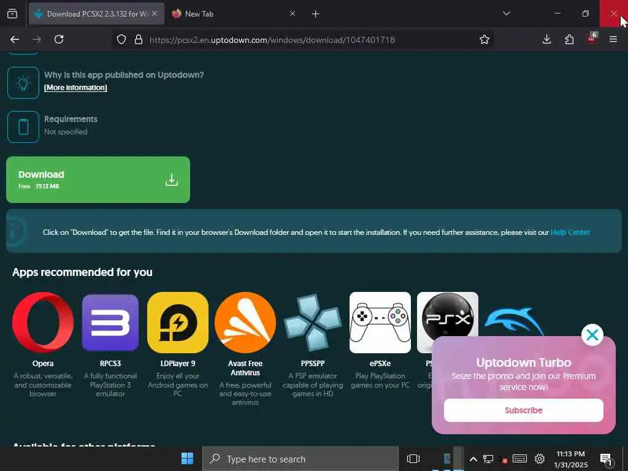Open the Windows Start menu
Viewport: 628px width, 471px height.
(x=188, y=459)
